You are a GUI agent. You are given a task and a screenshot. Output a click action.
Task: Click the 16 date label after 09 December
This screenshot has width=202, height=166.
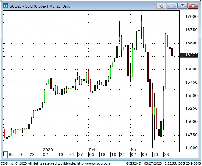point(21,155)
